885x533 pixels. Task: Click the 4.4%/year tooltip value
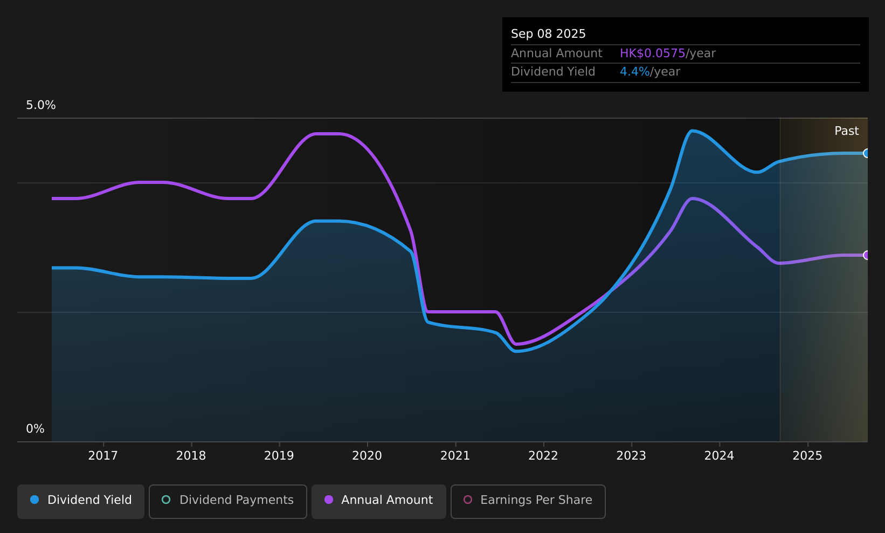point(650,72)
